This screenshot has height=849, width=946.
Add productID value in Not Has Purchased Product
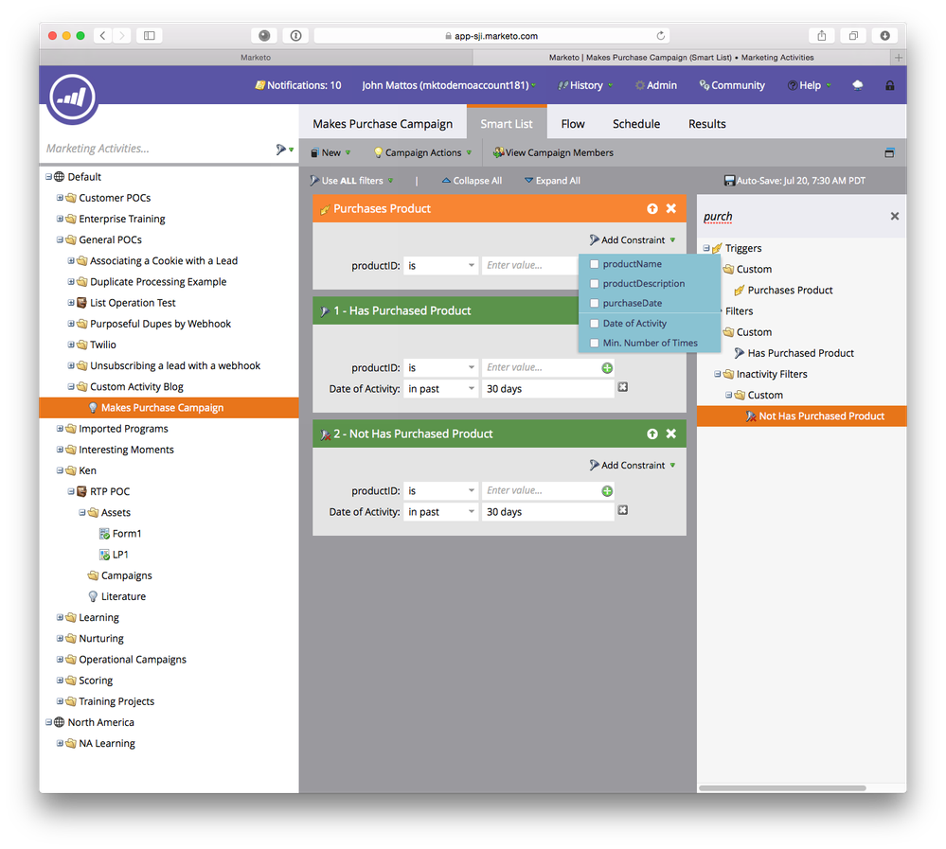tap(607, 491)
